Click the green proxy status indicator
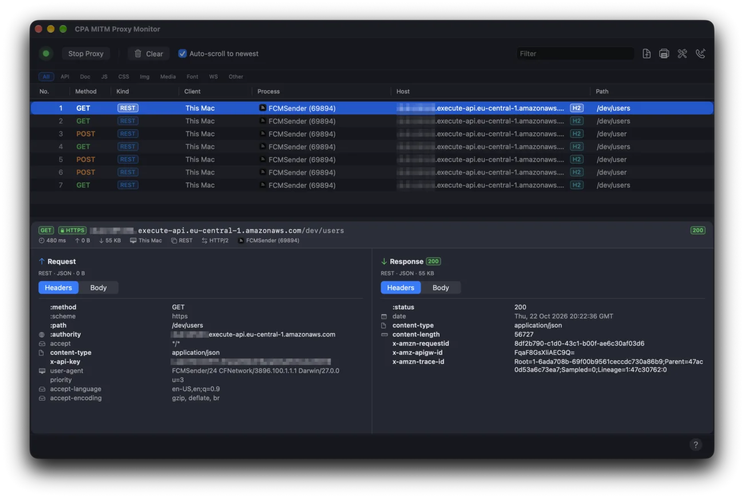744x498 pixels. pos(46,54)
